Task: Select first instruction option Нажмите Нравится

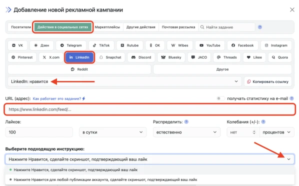Action: [x=149, y=169]
